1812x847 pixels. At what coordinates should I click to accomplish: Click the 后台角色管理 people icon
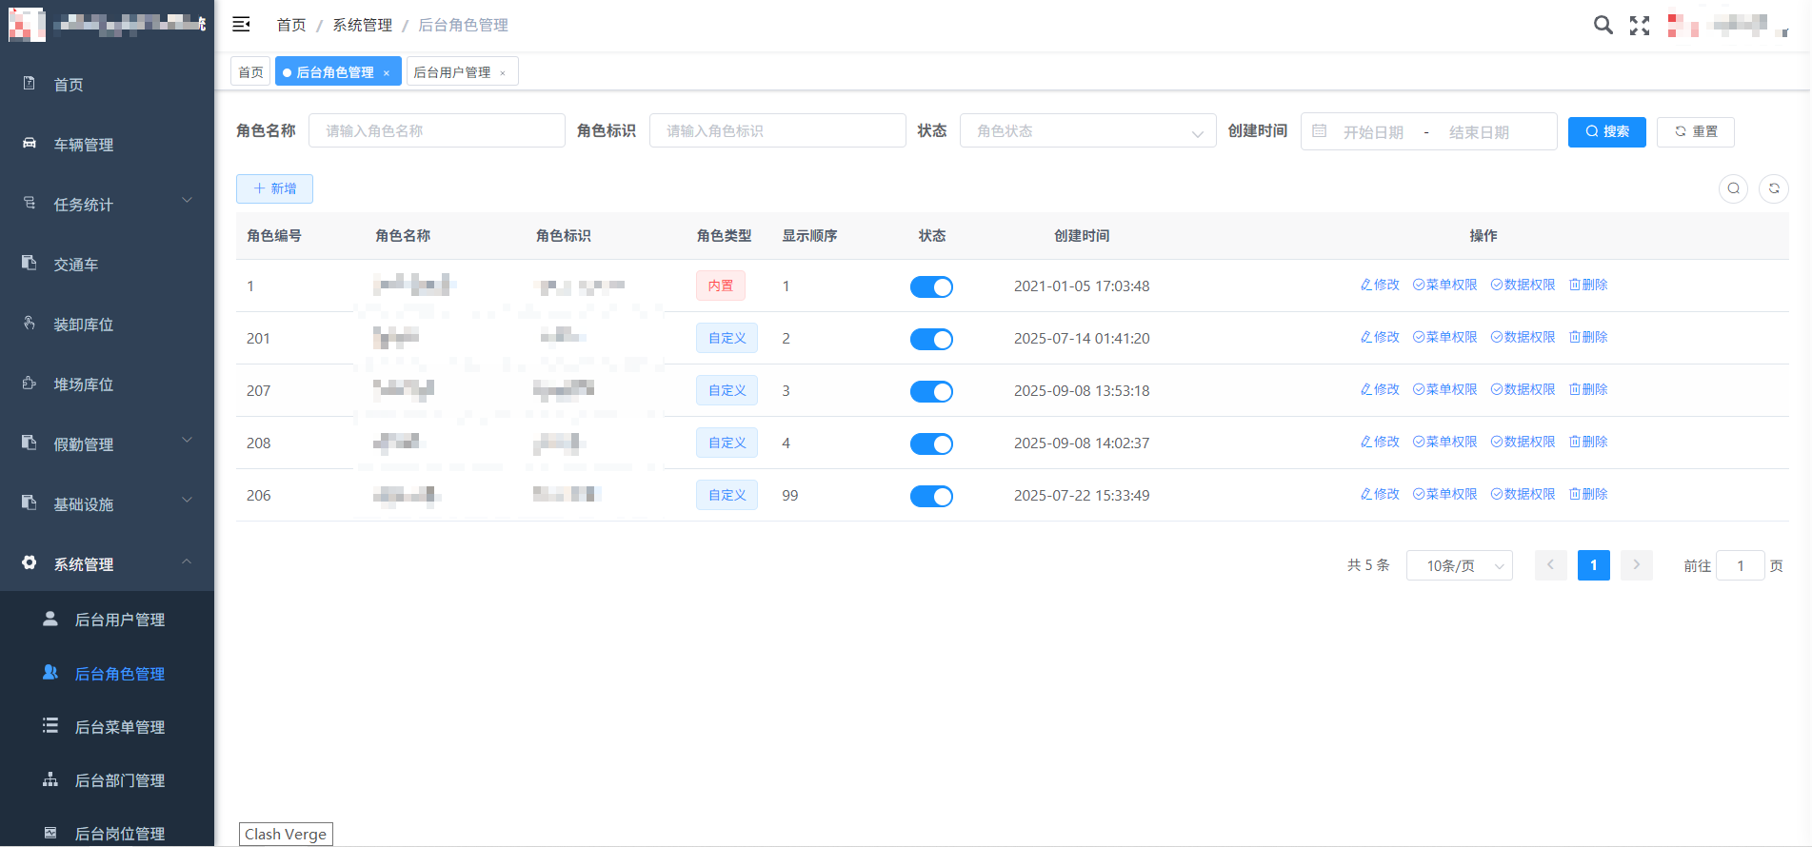pyautogui.click(x=50, y=673)
